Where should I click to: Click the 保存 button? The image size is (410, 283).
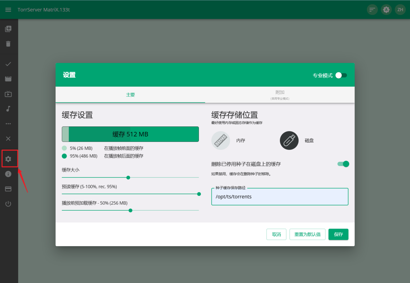click(338, 234)
